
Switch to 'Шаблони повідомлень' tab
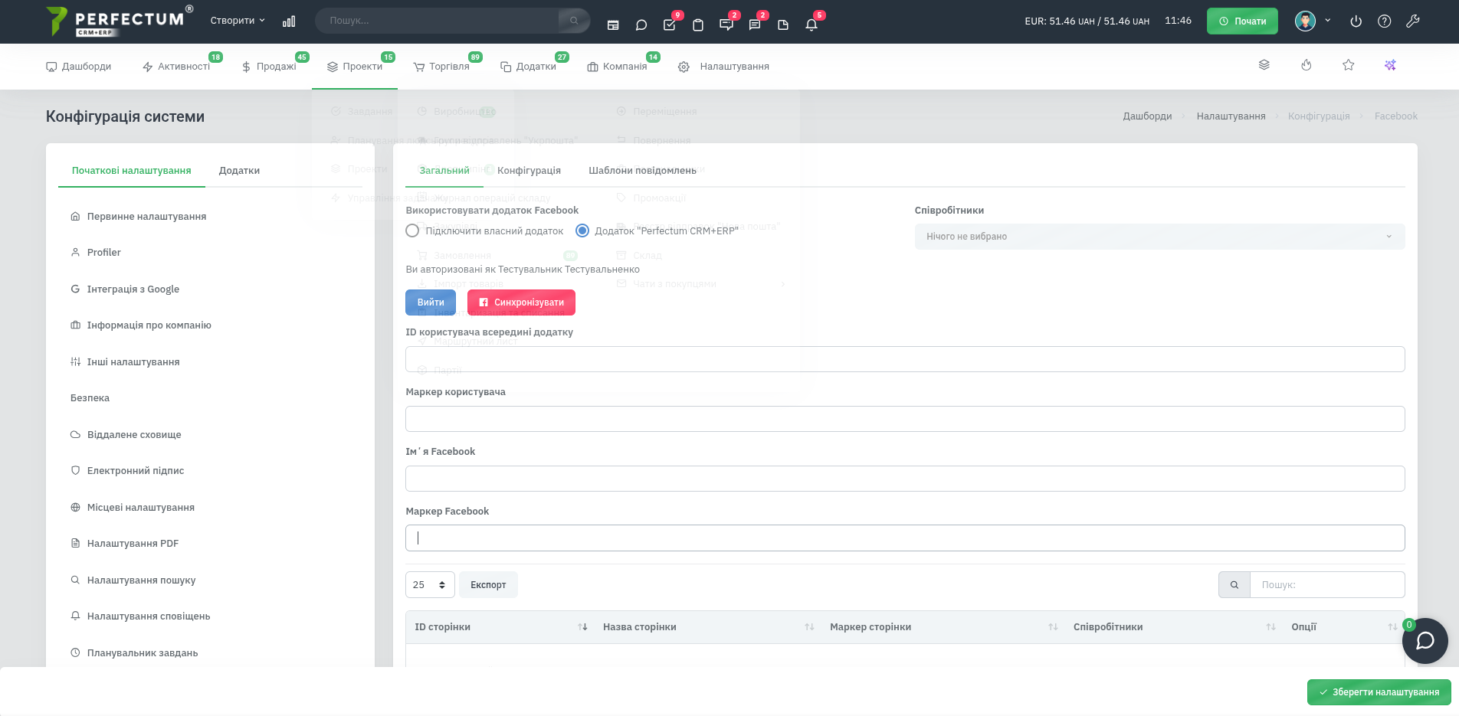(x=642, y=171)
